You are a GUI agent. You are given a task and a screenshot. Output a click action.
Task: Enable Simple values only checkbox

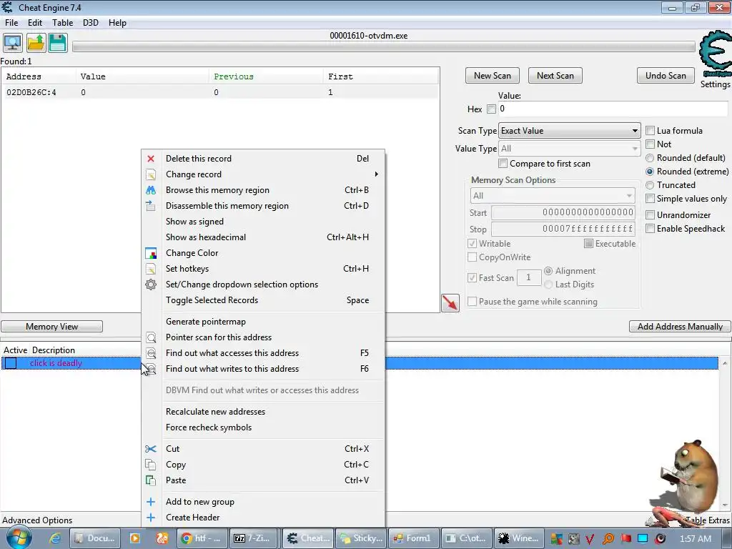(650, 199)
